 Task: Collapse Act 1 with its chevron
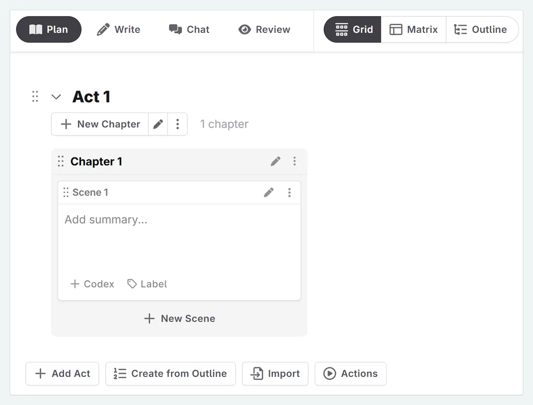coord(56,97)
